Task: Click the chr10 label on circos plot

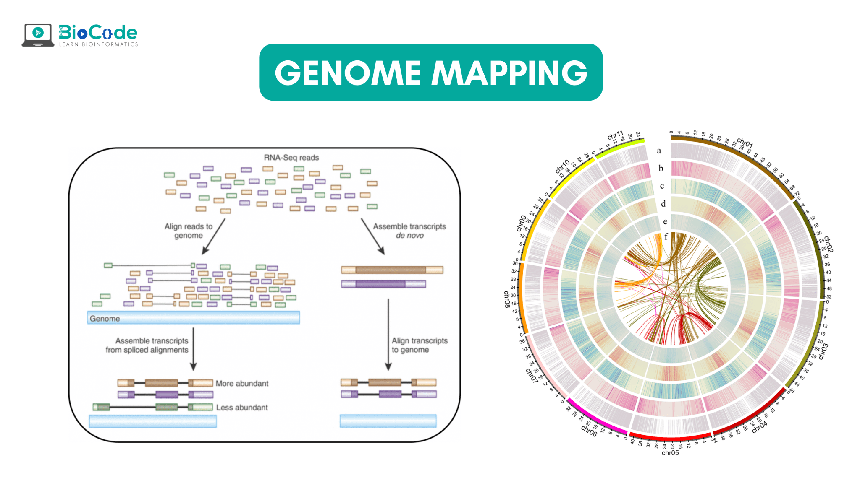Action: click(563, 166)
